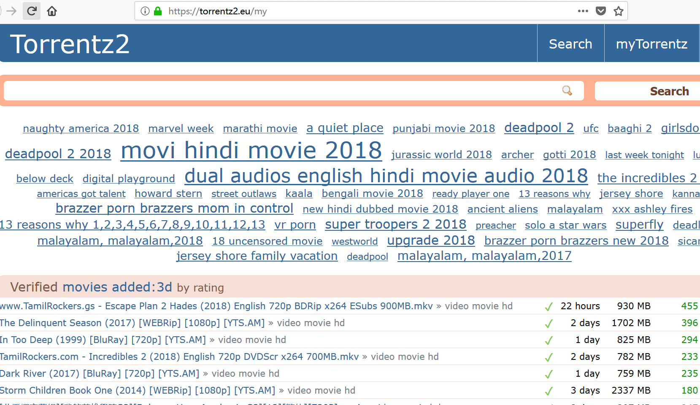Open 'archer' tag link
This screenshot has width=700, height=405.
pyautogui.click(x=517, y=155)
